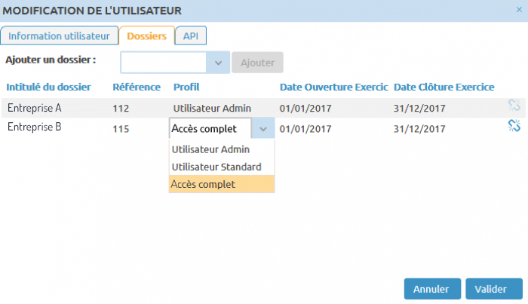Click reference value 112
The image size is (528, 304).
pyautogui.click(x=121, y=109)
